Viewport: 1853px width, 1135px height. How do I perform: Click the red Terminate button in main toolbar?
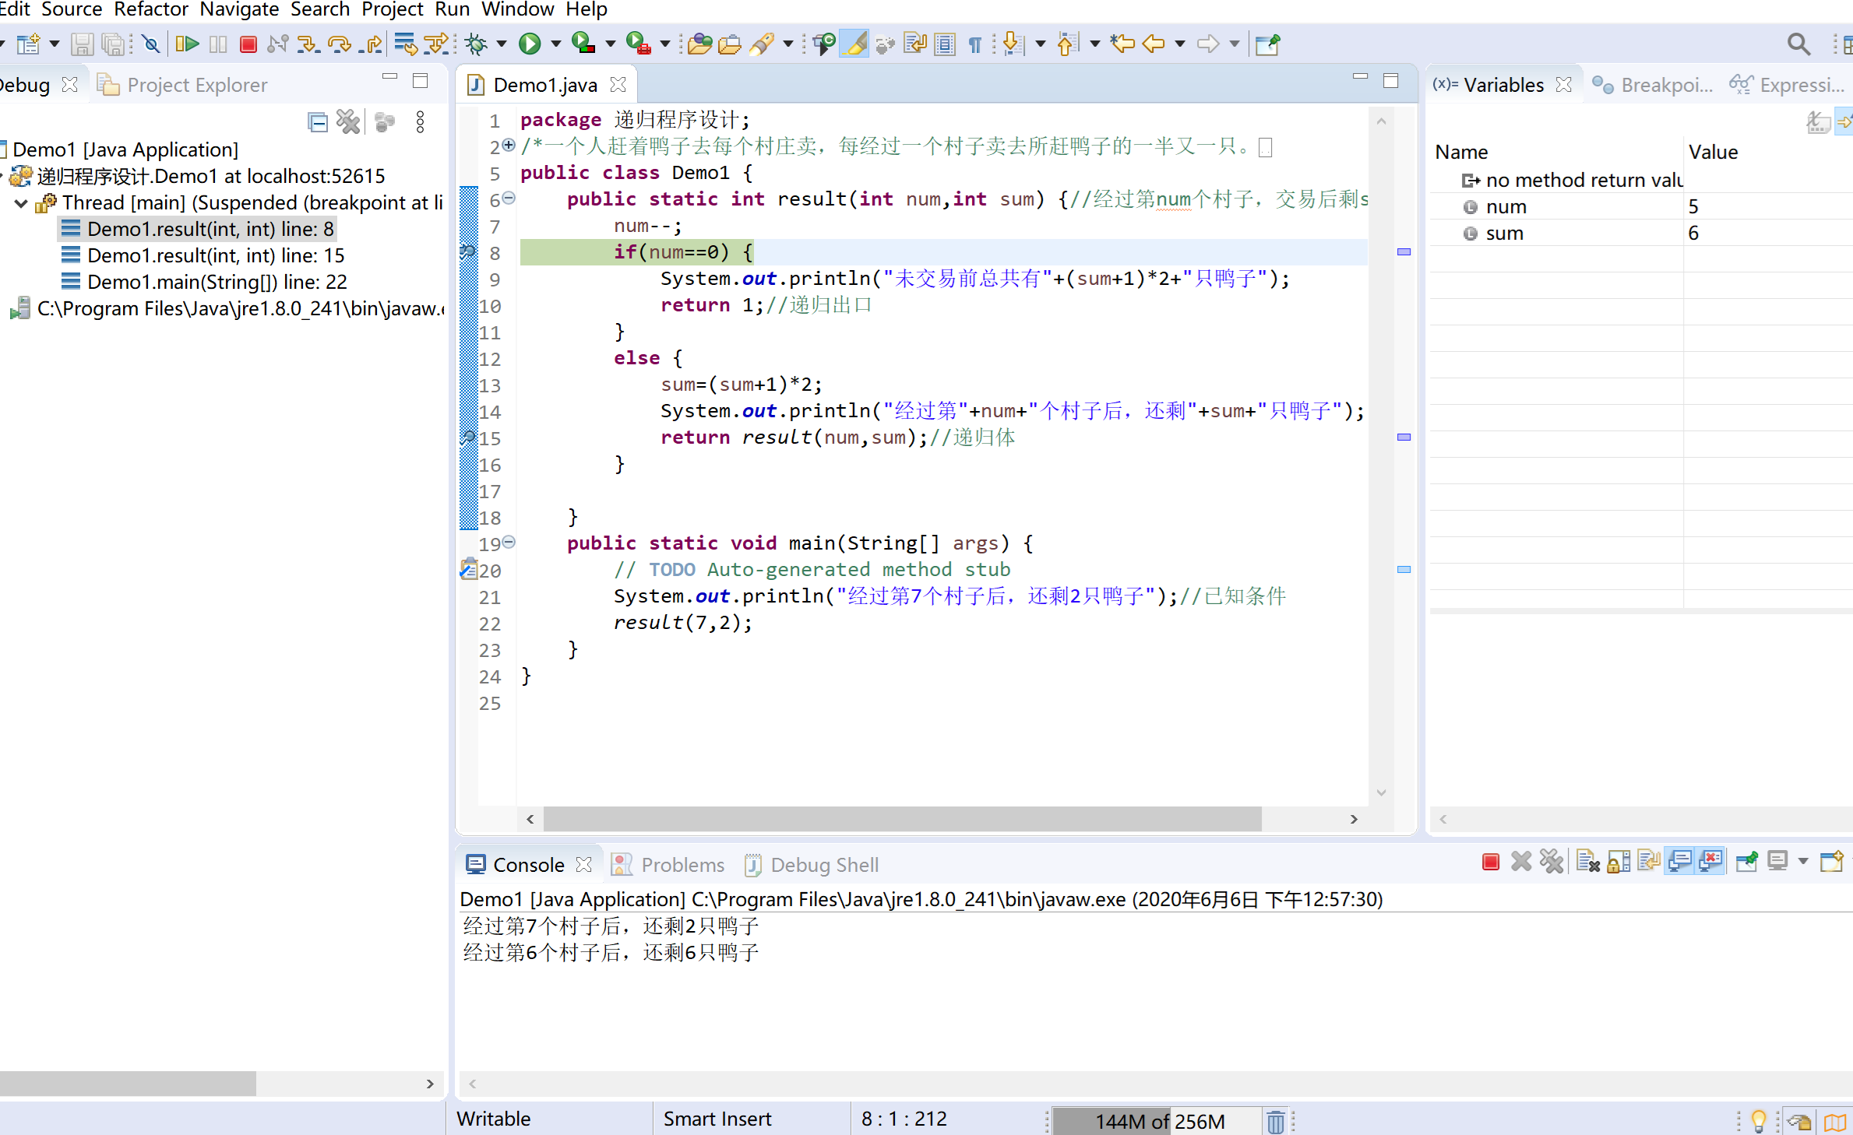coord(248,44)
